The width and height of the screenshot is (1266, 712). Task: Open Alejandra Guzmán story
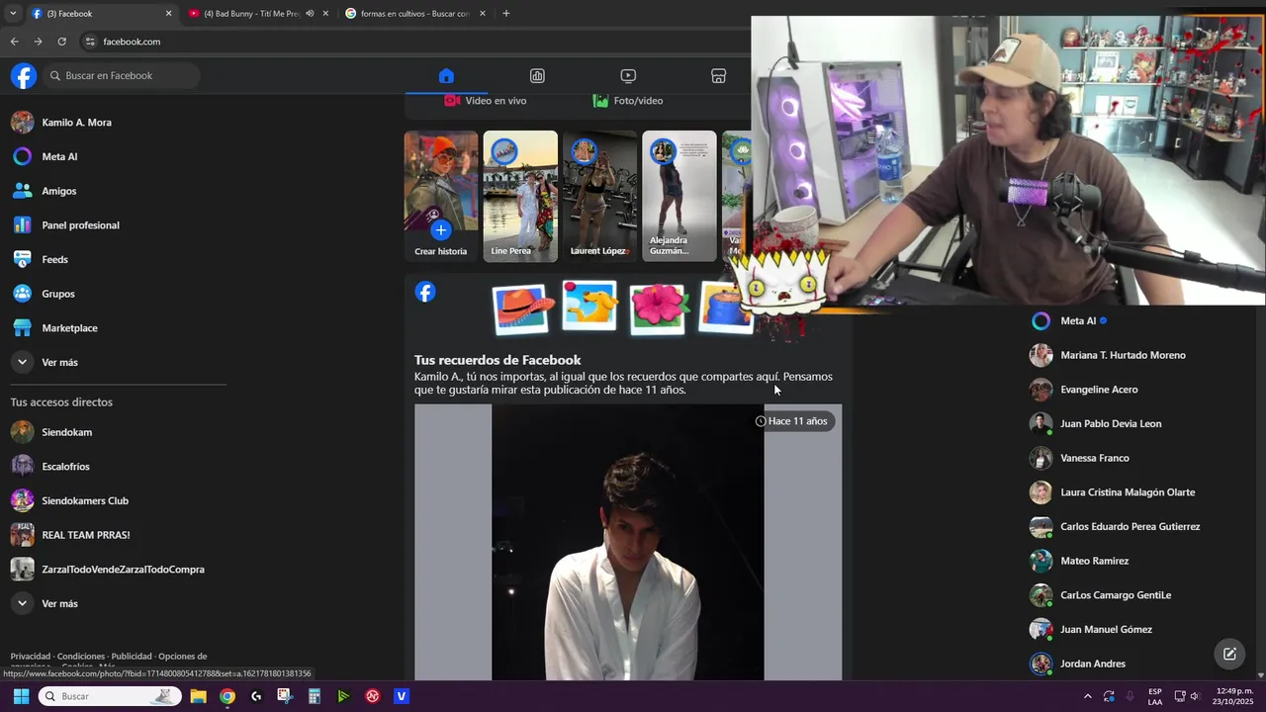click(x=679, y=196)
